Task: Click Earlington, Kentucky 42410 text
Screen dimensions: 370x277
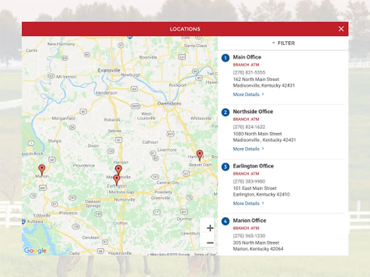Action: click(261, 195)
